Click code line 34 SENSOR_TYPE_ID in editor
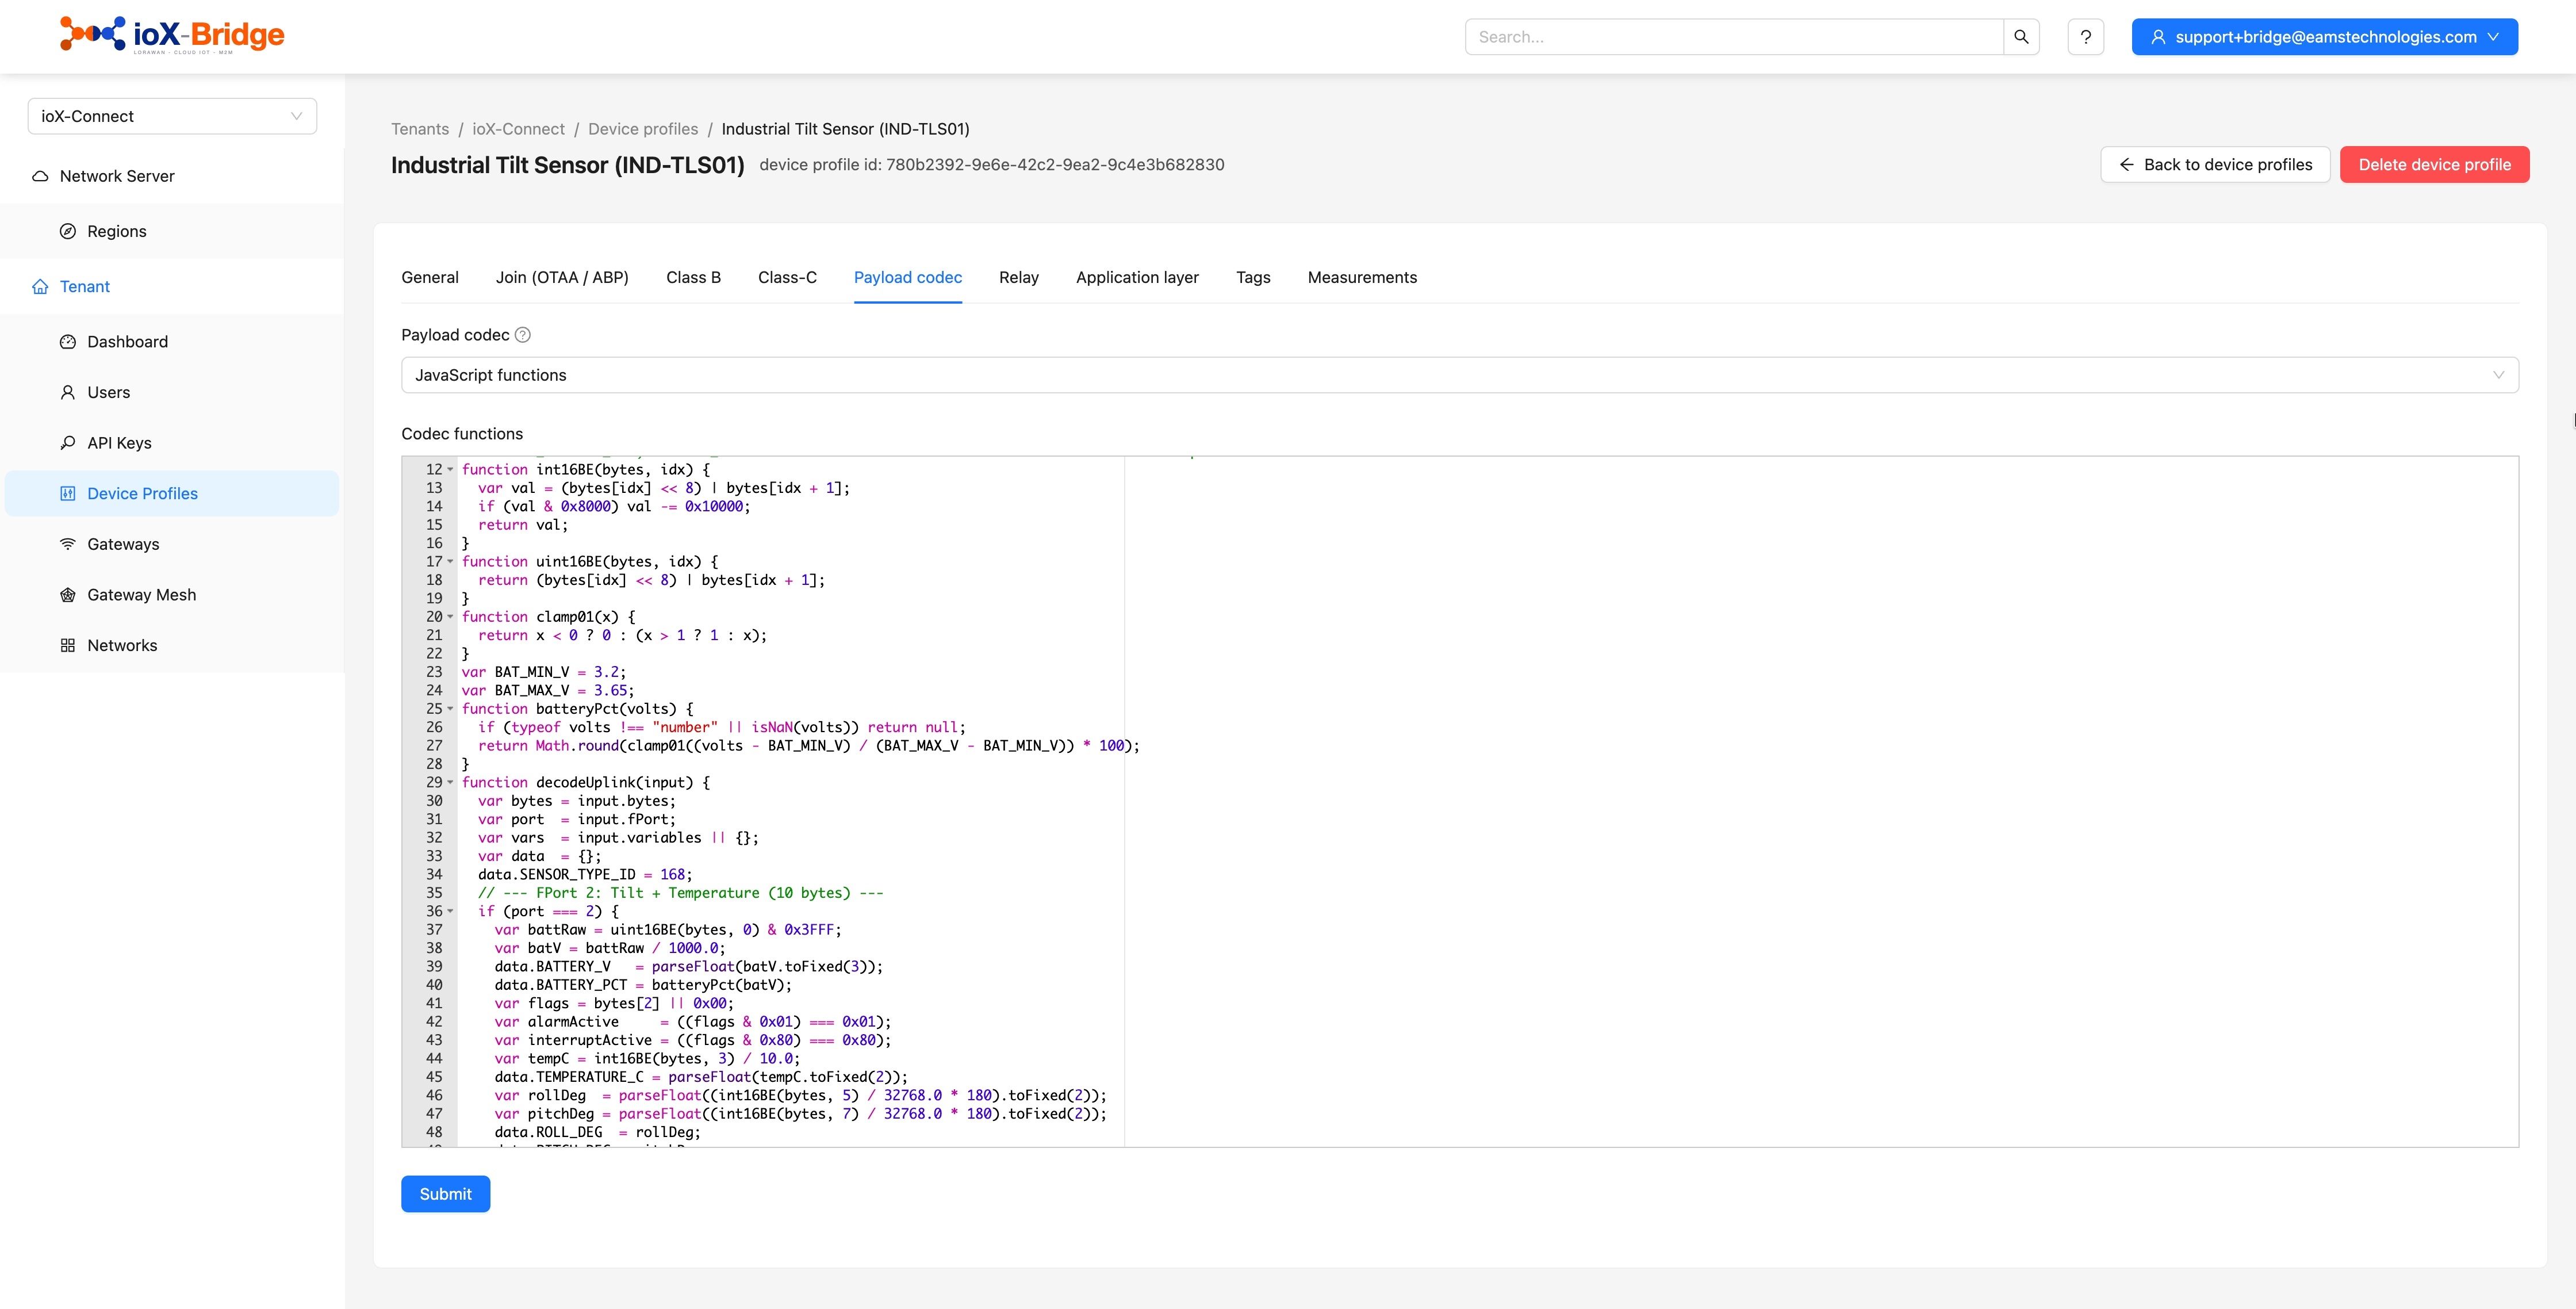The image size is (2576, 1309). point(585,875)
